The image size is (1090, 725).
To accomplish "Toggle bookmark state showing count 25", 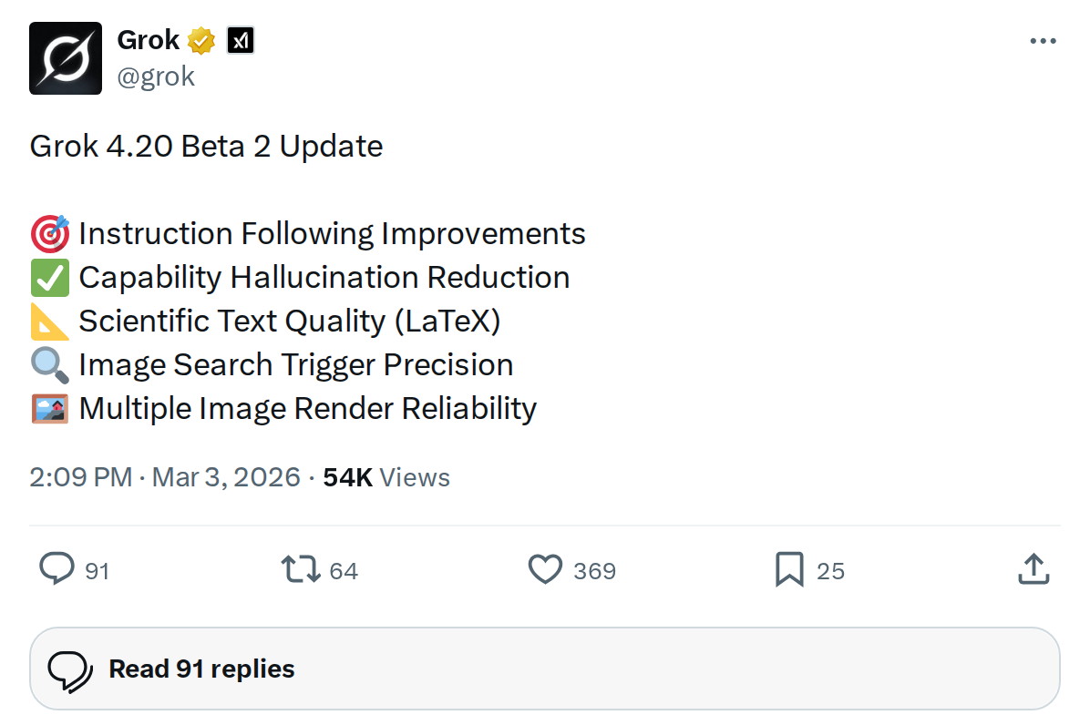I will tap(831, 571).
